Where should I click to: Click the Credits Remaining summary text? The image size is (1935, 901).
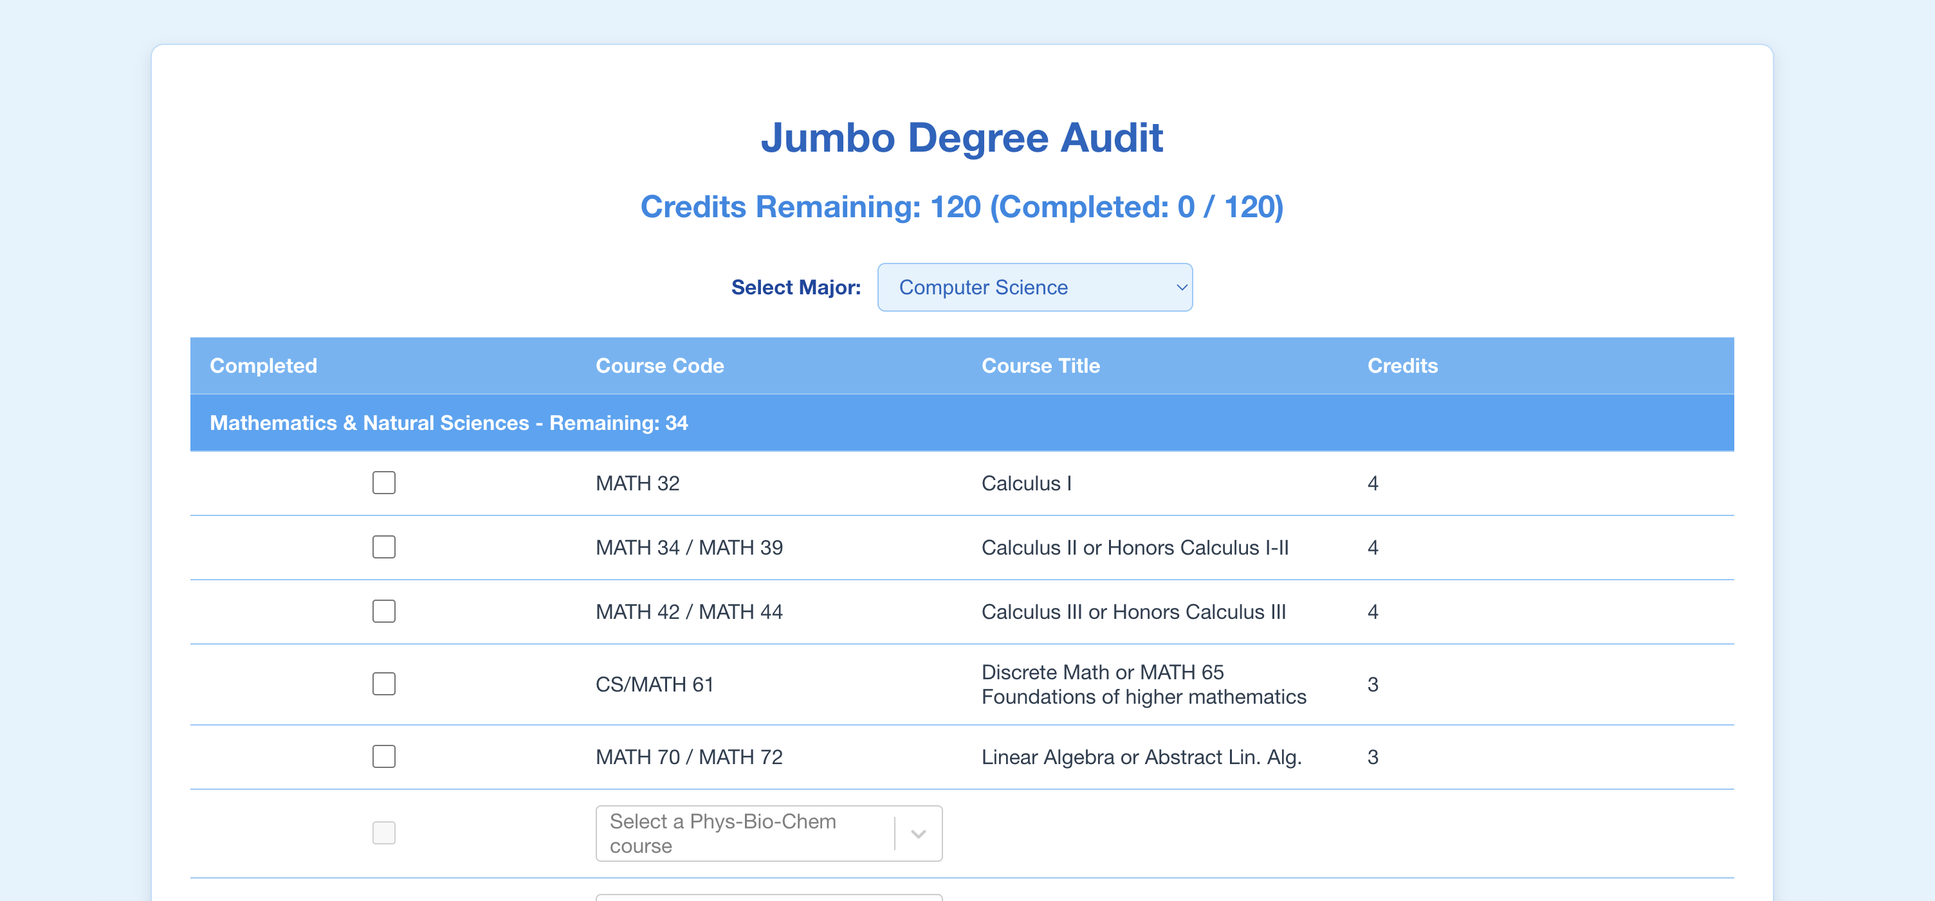click(962, 207)
